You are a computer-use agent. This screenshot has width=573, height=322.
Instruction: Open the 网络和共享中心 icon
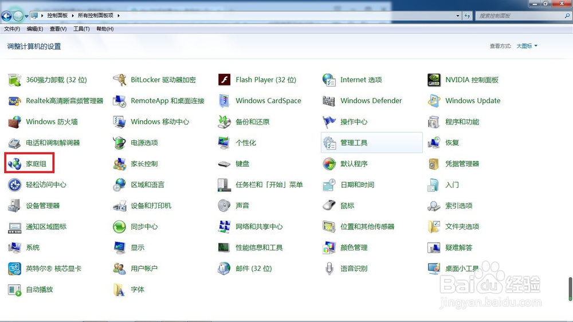pos(225,227)
